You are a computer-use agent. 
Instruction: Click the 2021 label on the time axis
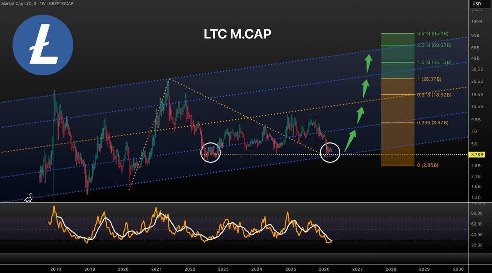(156, 269)
